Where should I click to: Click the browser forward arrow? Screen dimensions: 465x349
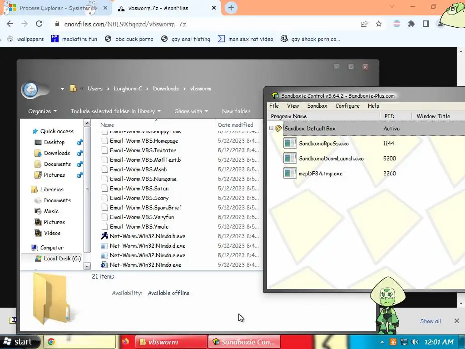coord(25,24)
